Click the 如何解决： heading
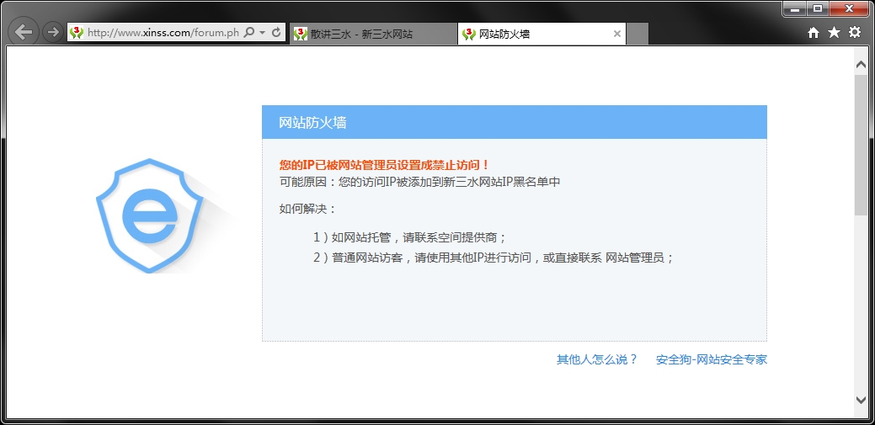This screenshot has width=875, height=425. [308, 210]
